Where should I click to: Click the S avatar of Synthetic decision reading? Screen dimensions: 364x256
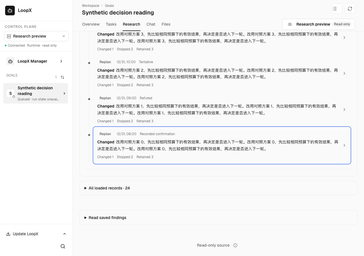click(x=11, y=93)
